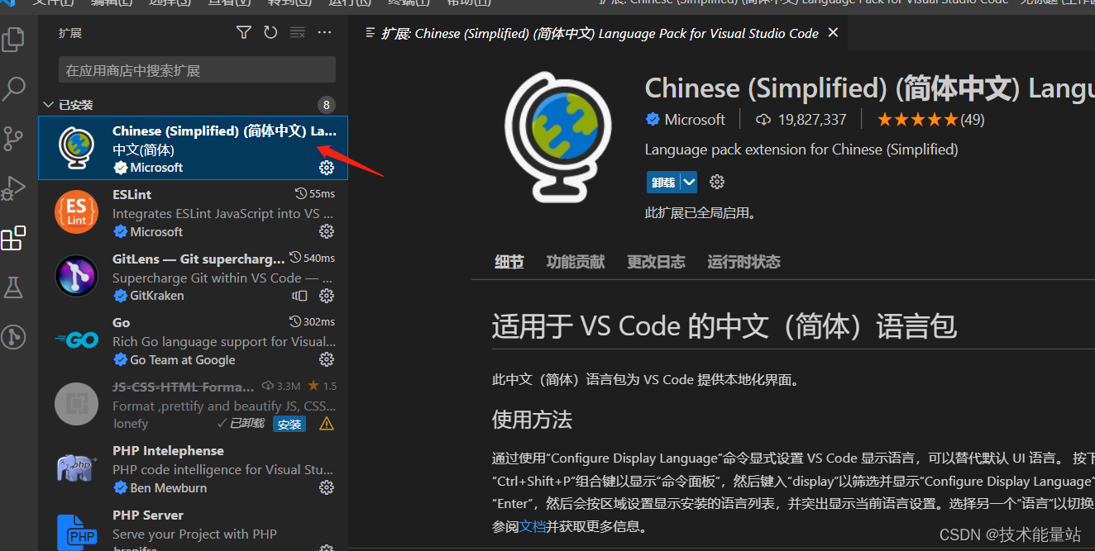Click 'GitKraken' publisher text
The image size is (1095, 551).
[157, 296]
